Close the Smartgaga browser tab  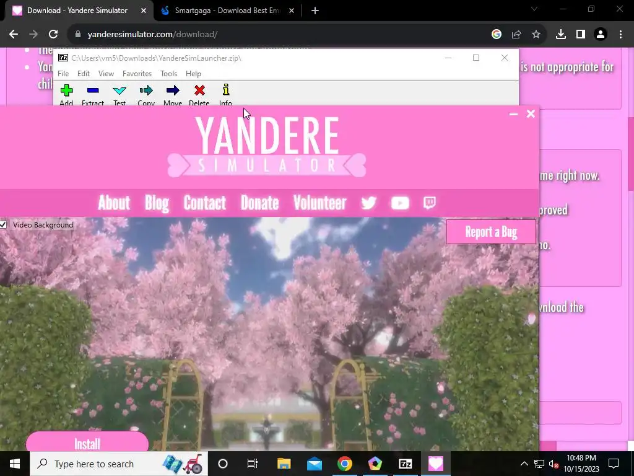point(292,11)
